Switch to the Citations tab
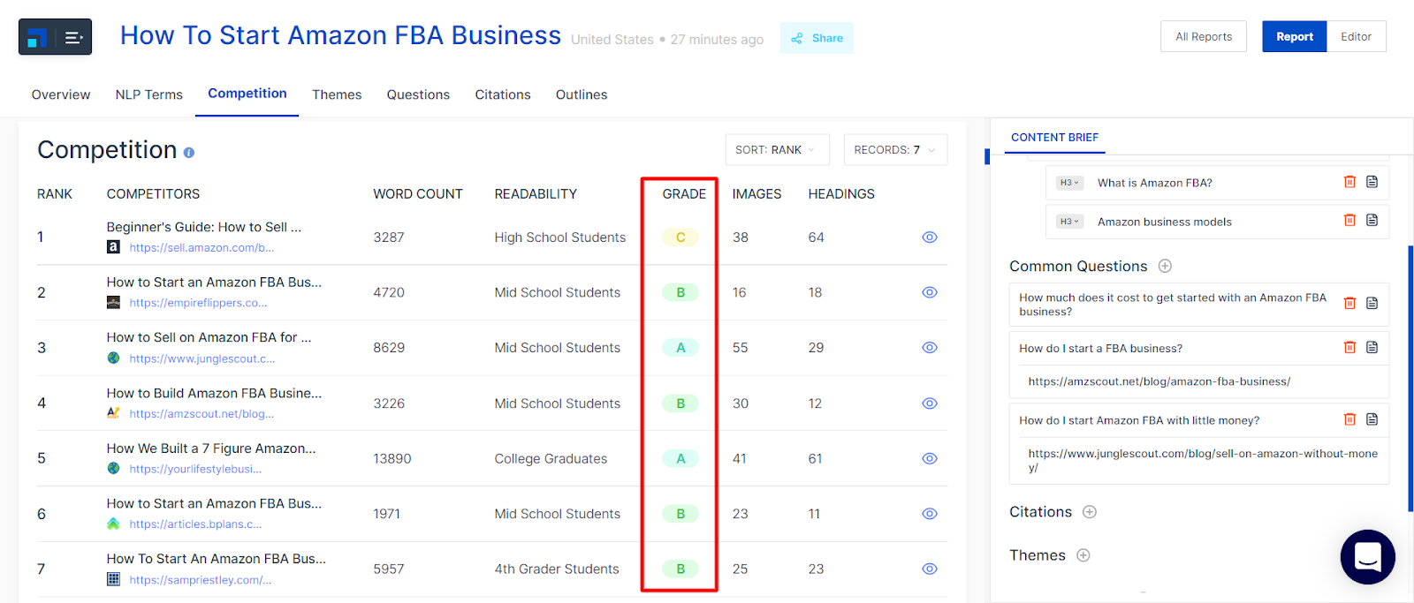Viewport: 1414px width, 603px height. click(x=503, y=94)
